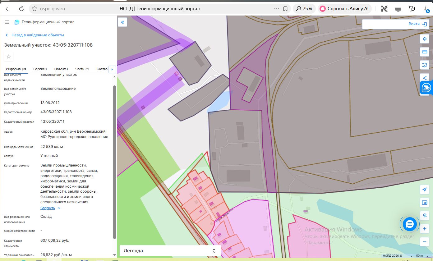
Task: Click the cadastral value 607 009,32 руб.
Action: pos(55,240)
